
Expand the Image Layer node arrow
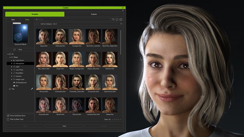pos(12,79)
